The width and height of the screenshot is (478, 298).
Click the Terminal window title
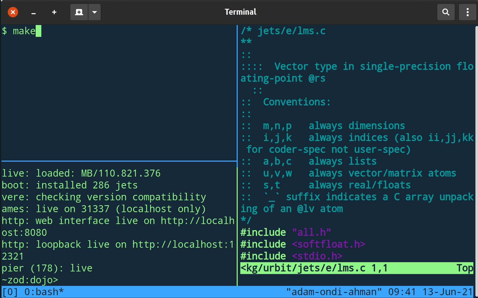click(240, 12)
